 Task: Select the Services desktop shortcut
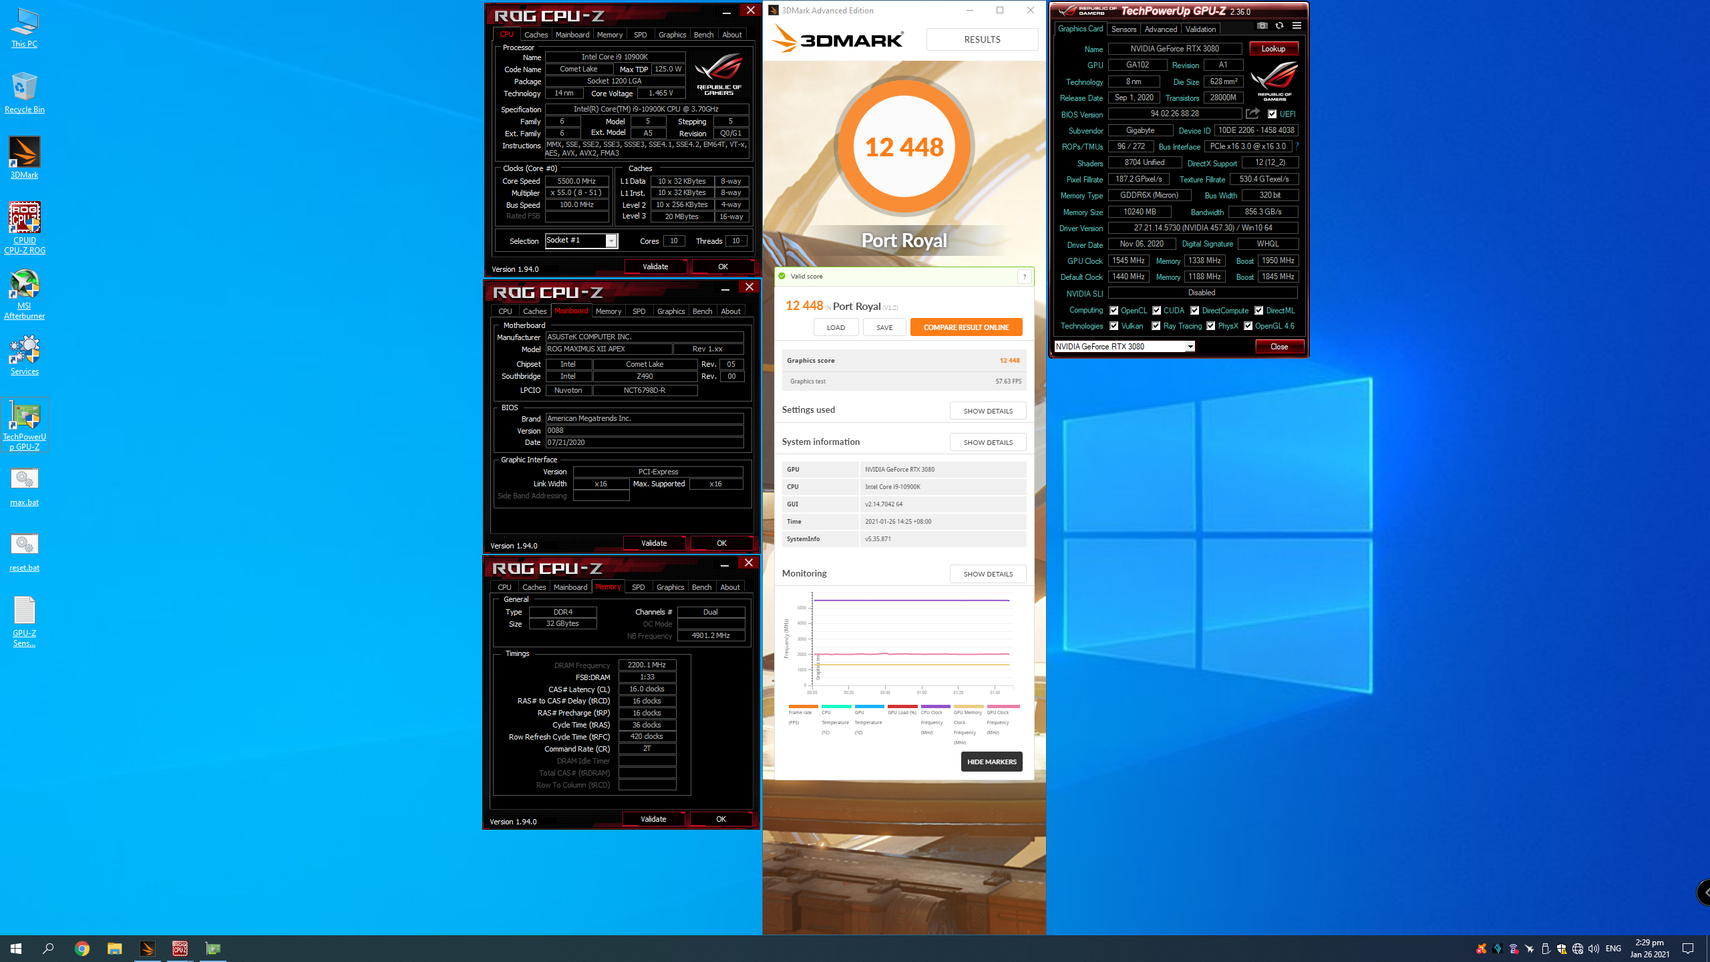(24, 355)
